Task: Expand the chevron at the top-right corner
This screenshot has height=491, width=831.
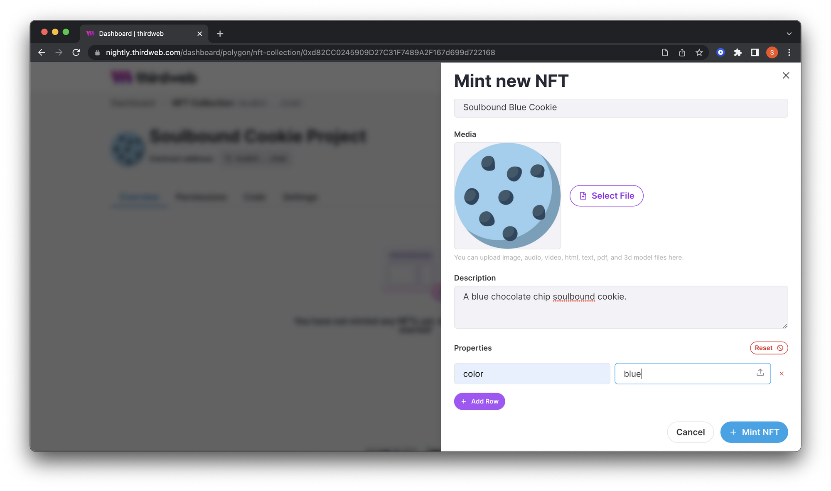Action: coord(789,33)
